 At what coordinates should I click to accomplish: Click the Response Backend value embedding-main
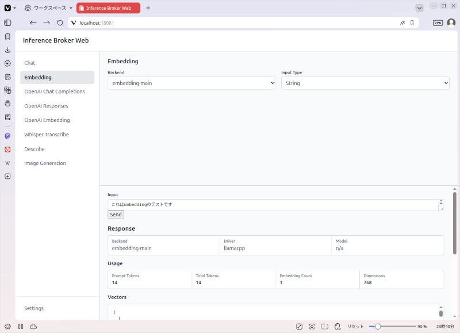132,248
